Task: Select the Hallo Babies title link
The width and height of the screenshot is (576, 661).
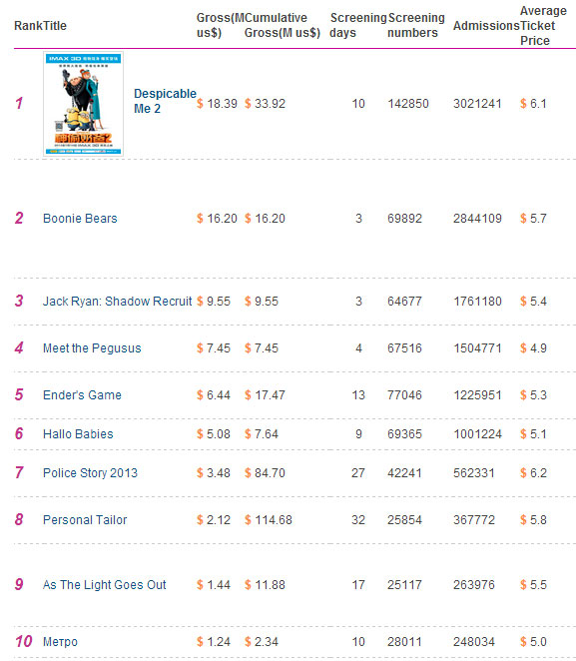Action: click(x=78, y=433)
